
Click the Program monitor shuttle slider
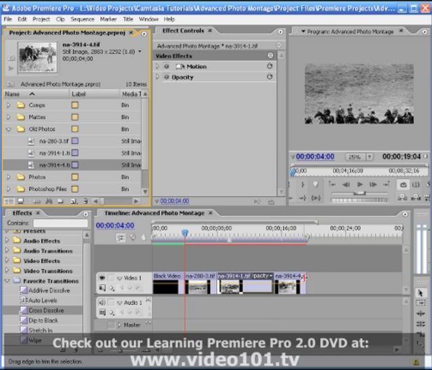pos(359,193)
